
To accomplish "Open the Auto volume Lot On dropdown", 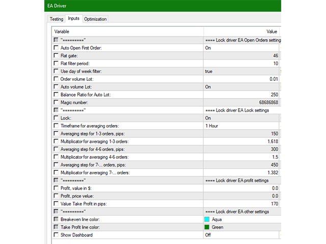I will [x=241, y=87].
